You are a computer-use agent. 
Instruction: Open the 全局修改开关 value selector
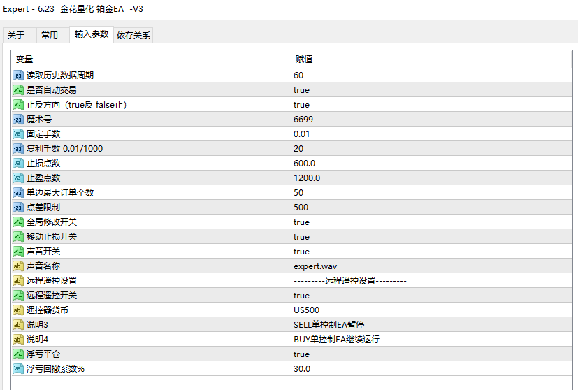click(431, 222)
